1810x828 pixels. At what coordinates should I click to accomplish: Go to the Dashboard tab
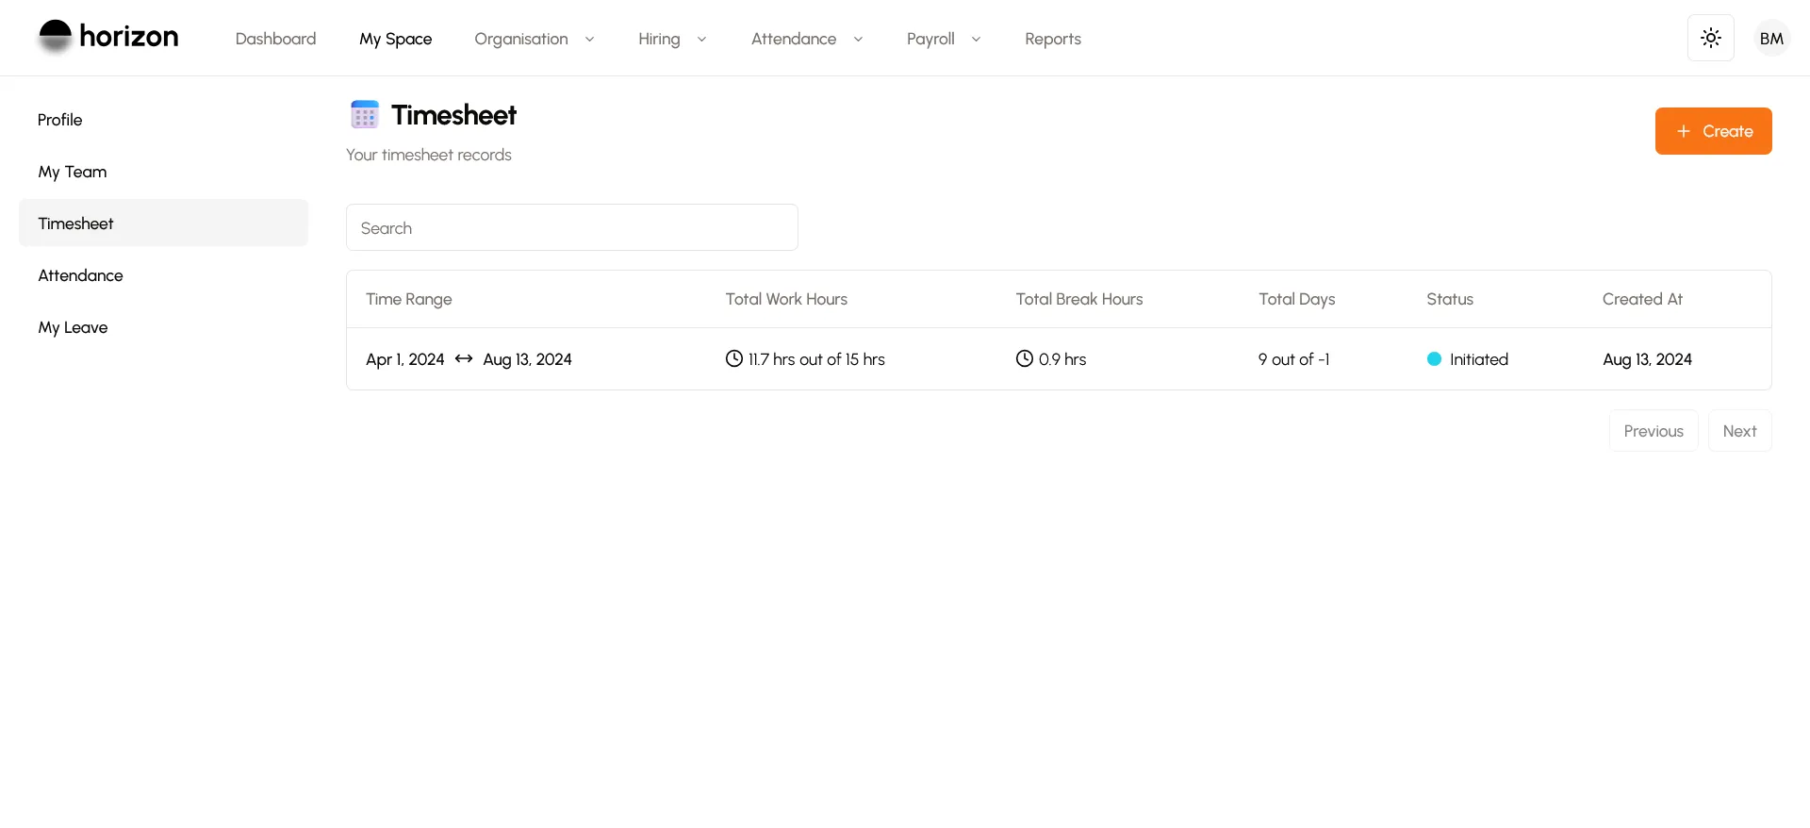[275, 39]
